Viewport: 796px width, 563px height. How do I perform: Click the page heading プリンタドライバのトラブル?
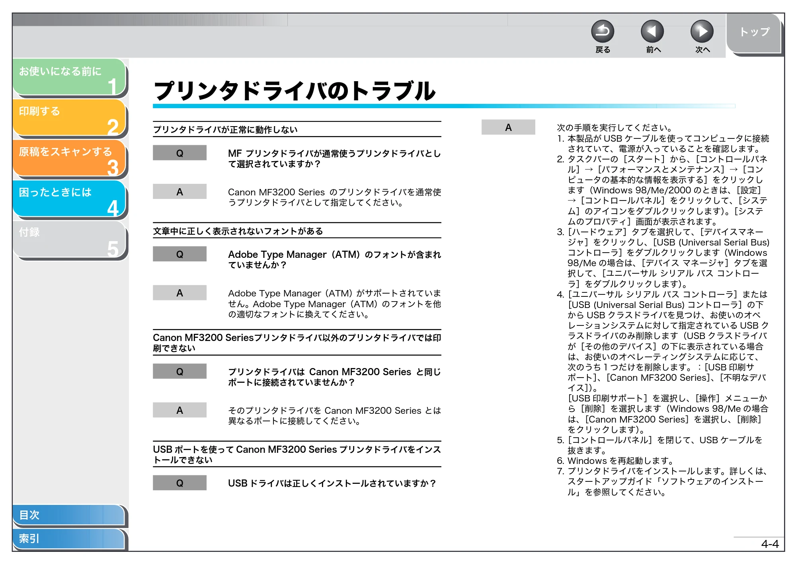pos(295,91)
